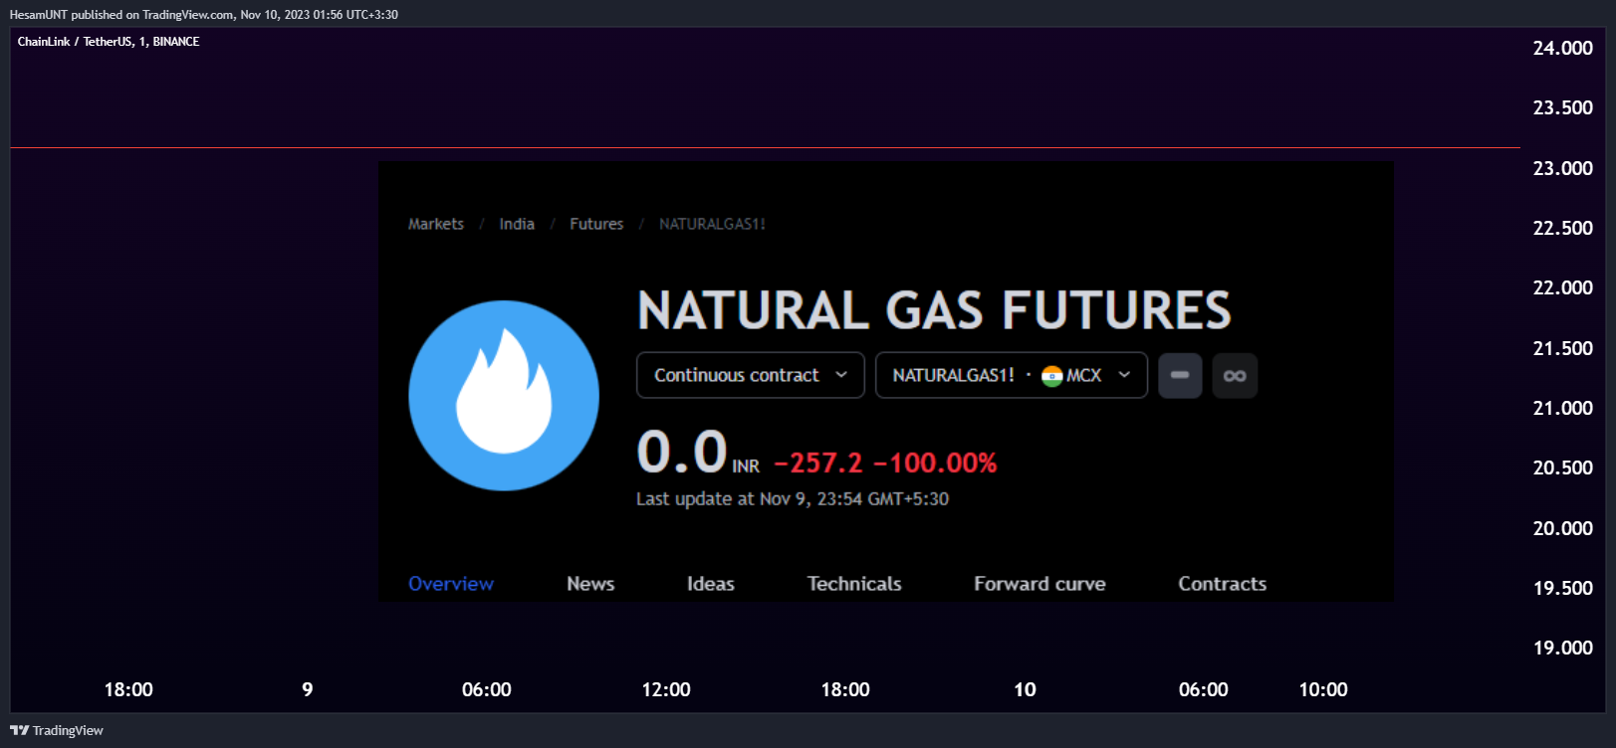Click the Markets breadcrumb link
The image size is (1616, 748).
tap(436, 224)
